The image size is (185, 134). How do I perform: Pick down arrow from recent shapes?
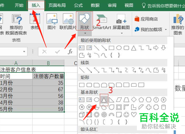click(164, 48)
